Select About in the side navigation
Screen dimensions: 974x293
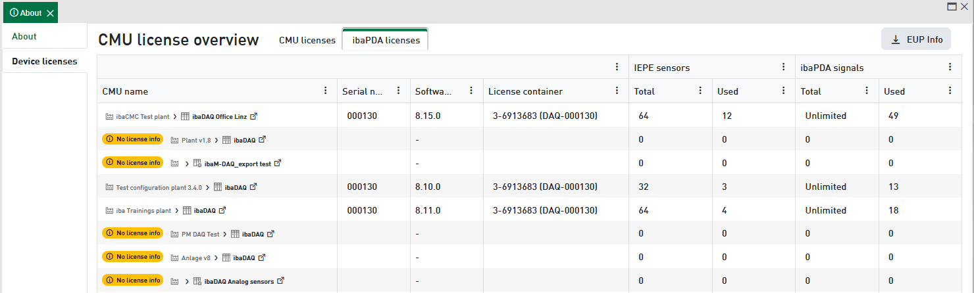(x=45, y=36)
